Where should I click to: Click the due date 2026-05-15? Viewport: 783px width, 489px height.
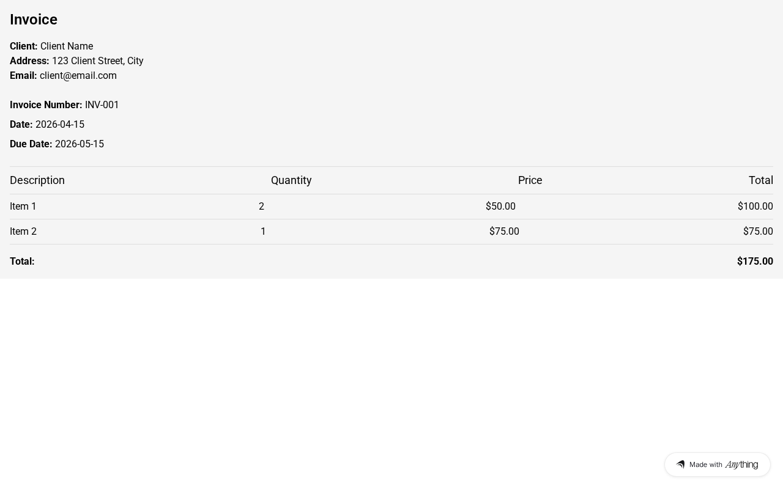(80, 144)
